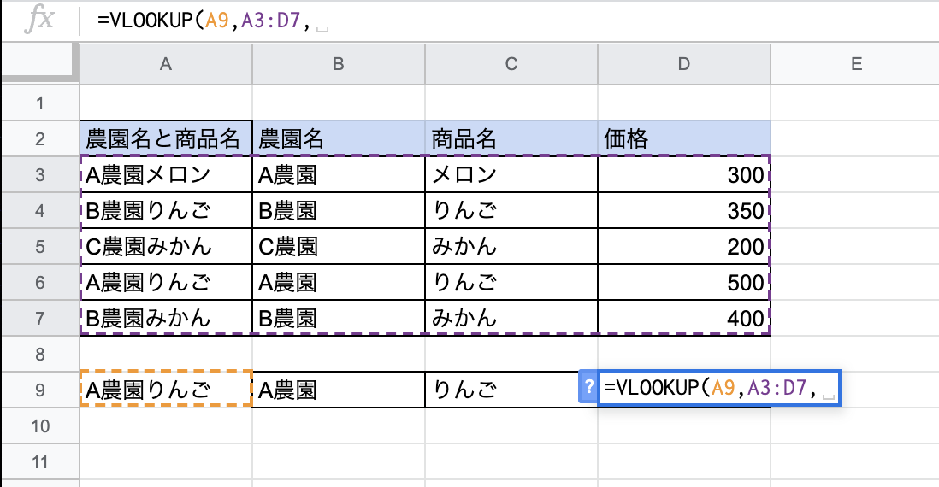Click cell りんご in row 6

511,283
